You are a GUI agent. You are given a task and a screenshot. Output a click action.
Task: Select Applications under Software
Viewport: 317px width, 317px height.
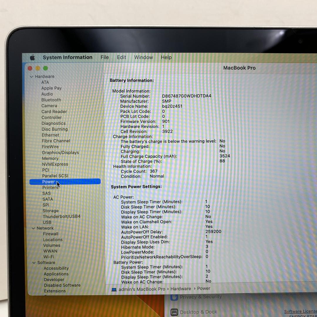coord(56,274)
